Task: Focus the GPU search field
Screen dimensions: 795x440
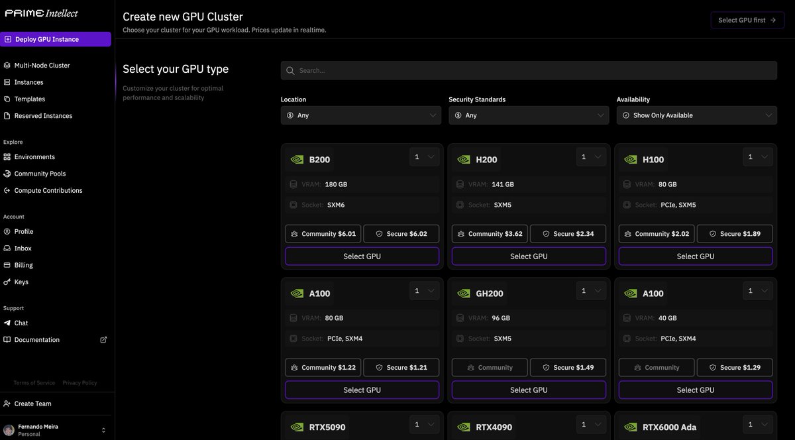Action: pyautogui.click(x=529, y=70)
